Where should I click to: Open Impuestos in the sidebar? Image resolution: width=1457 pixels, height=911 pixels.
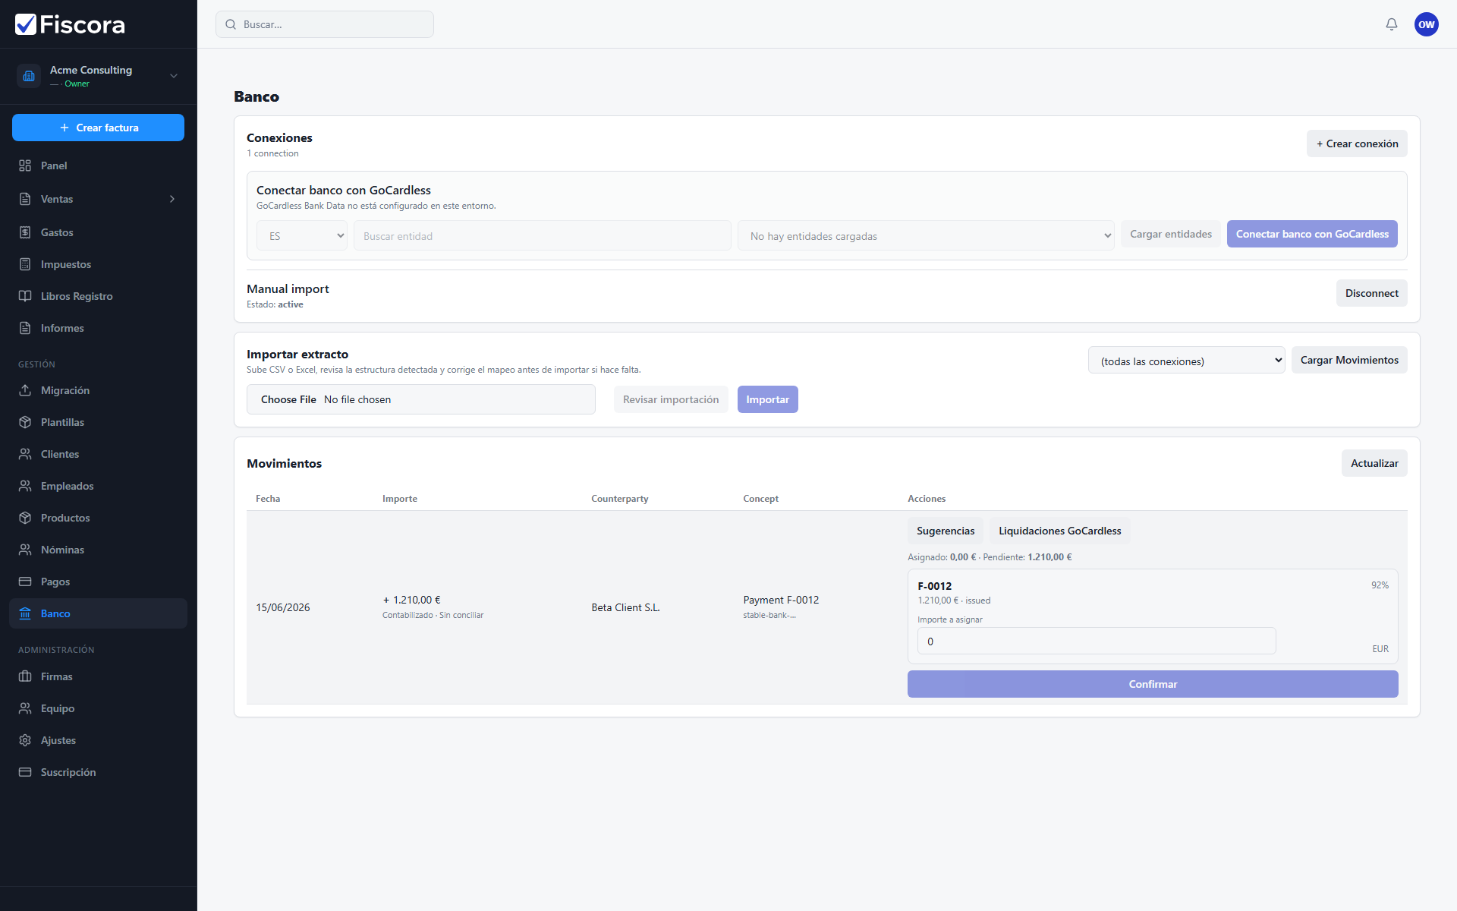click(98, 264)
